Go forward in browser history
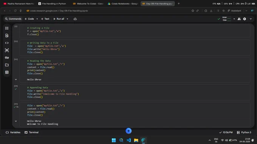 click(x=10, y=11)
